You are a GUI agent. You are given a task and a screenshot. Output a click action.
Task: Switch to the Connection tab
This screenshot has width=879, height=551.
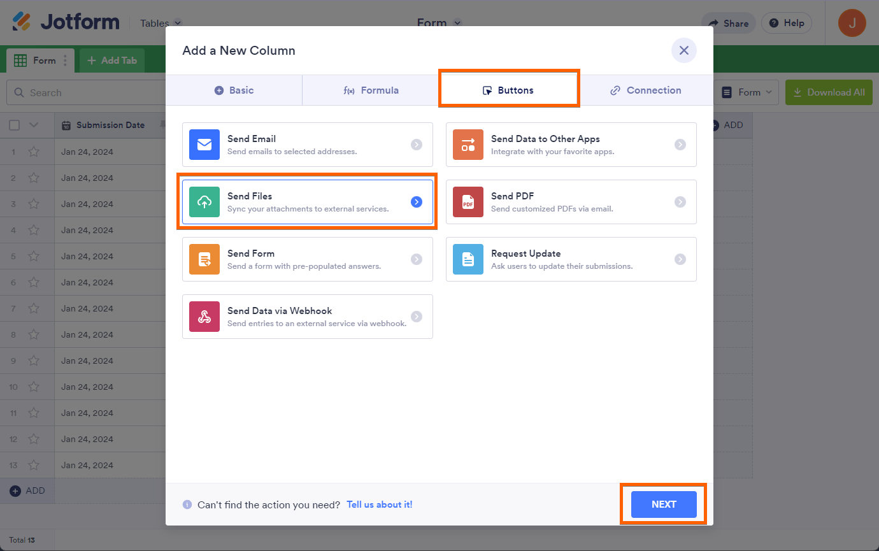pos(646,90)
